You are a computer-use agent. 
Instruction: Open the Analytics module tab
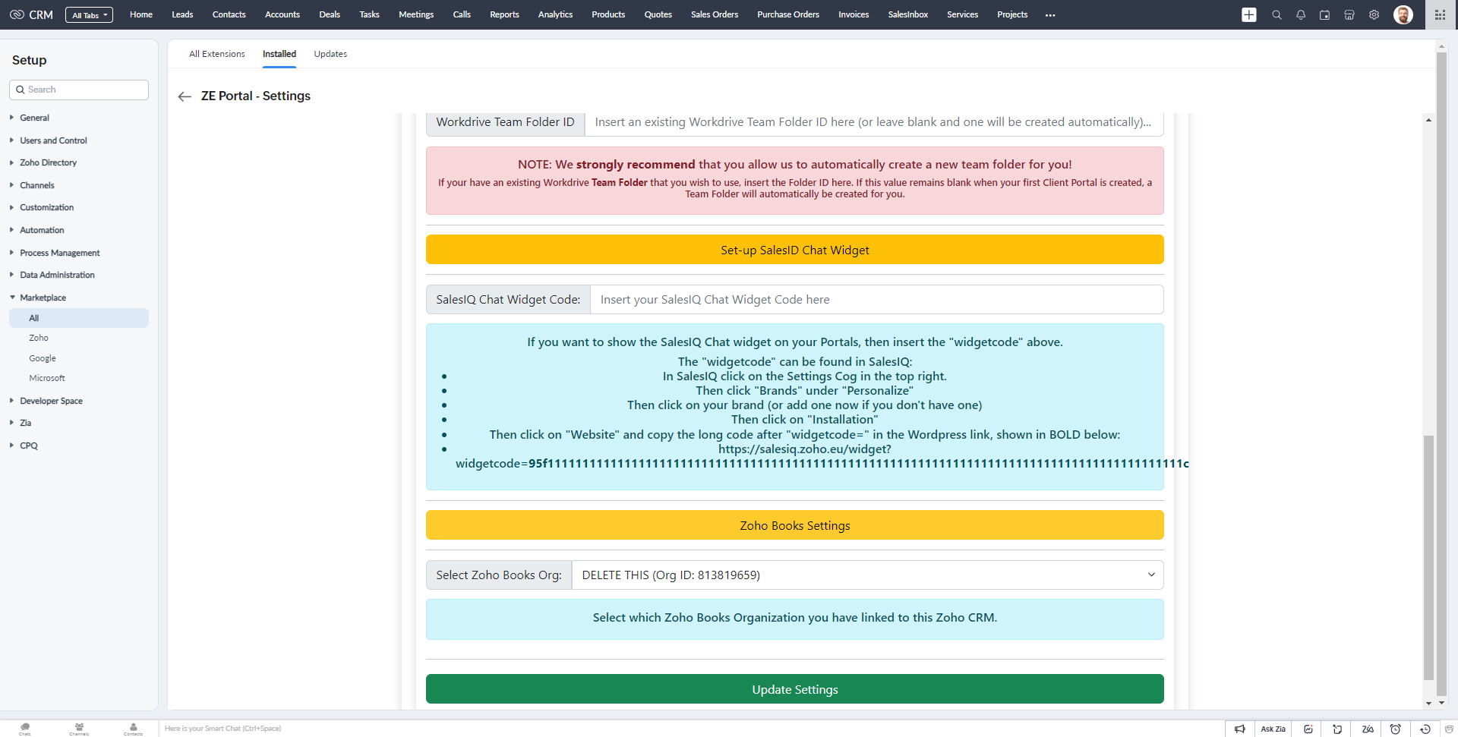(x=555, y=14)
